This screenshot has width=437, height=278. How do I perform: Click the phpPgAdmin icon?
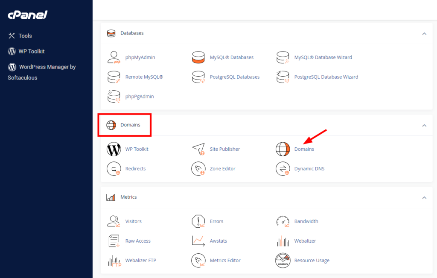pos(114,97)
